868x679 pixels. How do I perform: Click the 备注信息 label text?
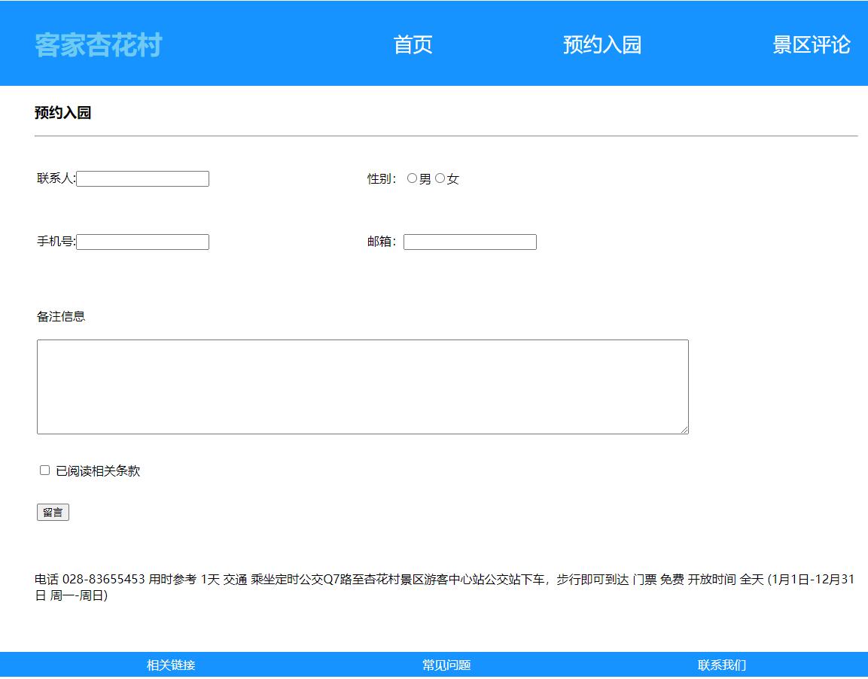[61, 317]
